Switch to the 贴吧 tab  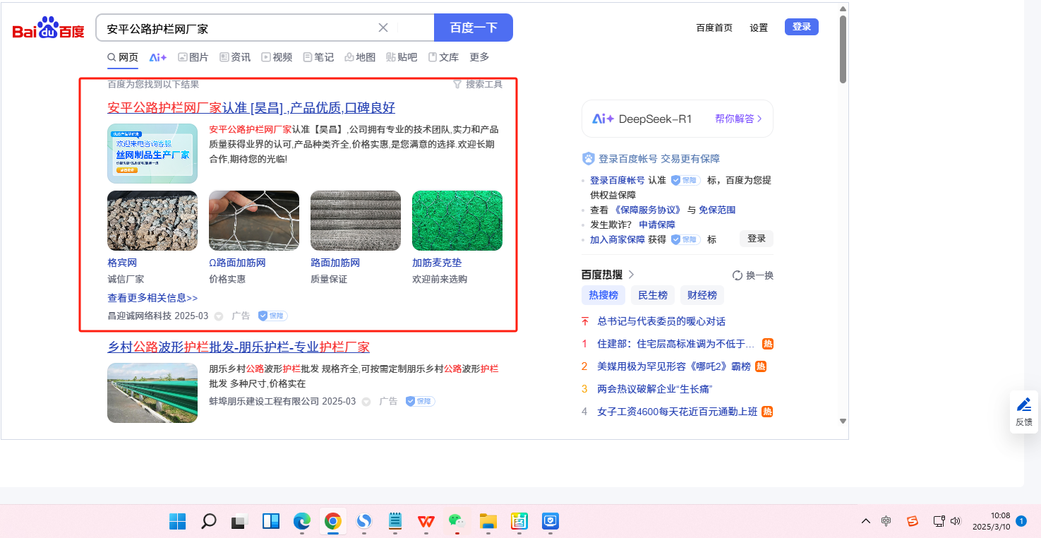(x=402, y=57)
